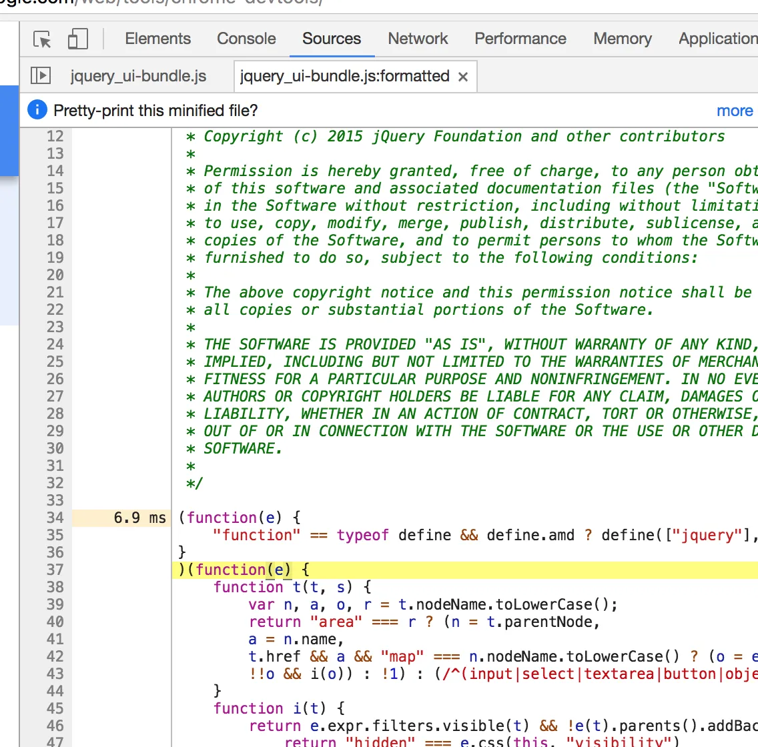This screenshot has width=758, height=747.
Task: Click the "more" link in infobar
Action: pos(735,111)
